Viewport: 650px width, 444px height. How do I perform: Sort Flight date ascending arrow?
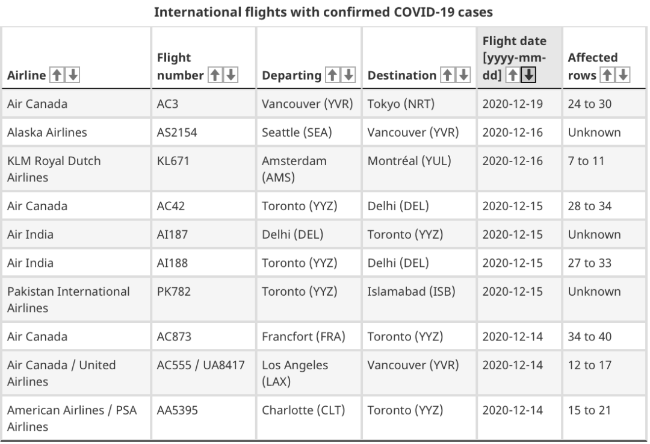(x=513, y=75)
